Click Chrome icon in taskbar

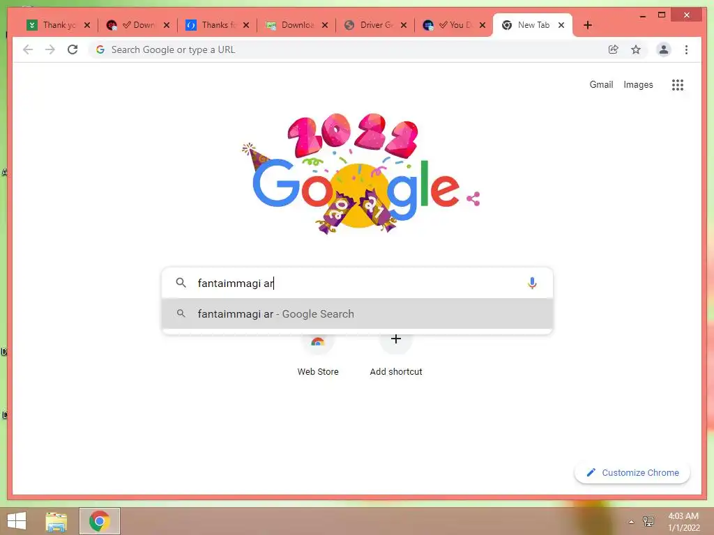coord(100,521)
